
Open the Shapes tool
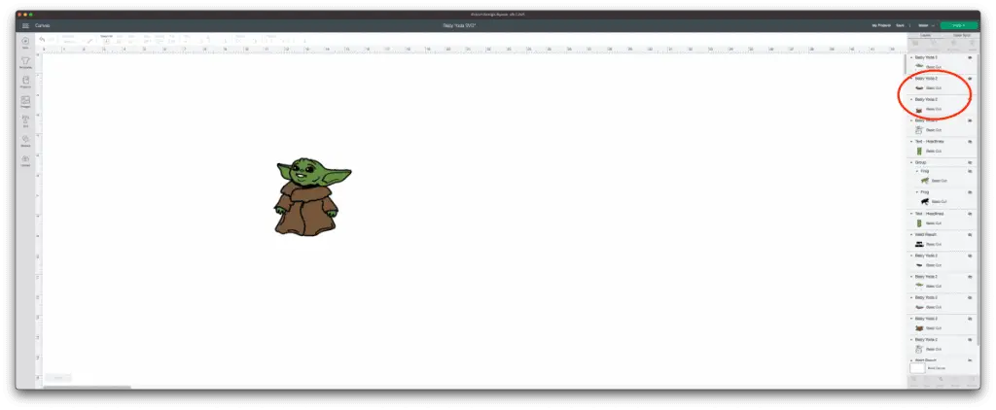point(25,140)
